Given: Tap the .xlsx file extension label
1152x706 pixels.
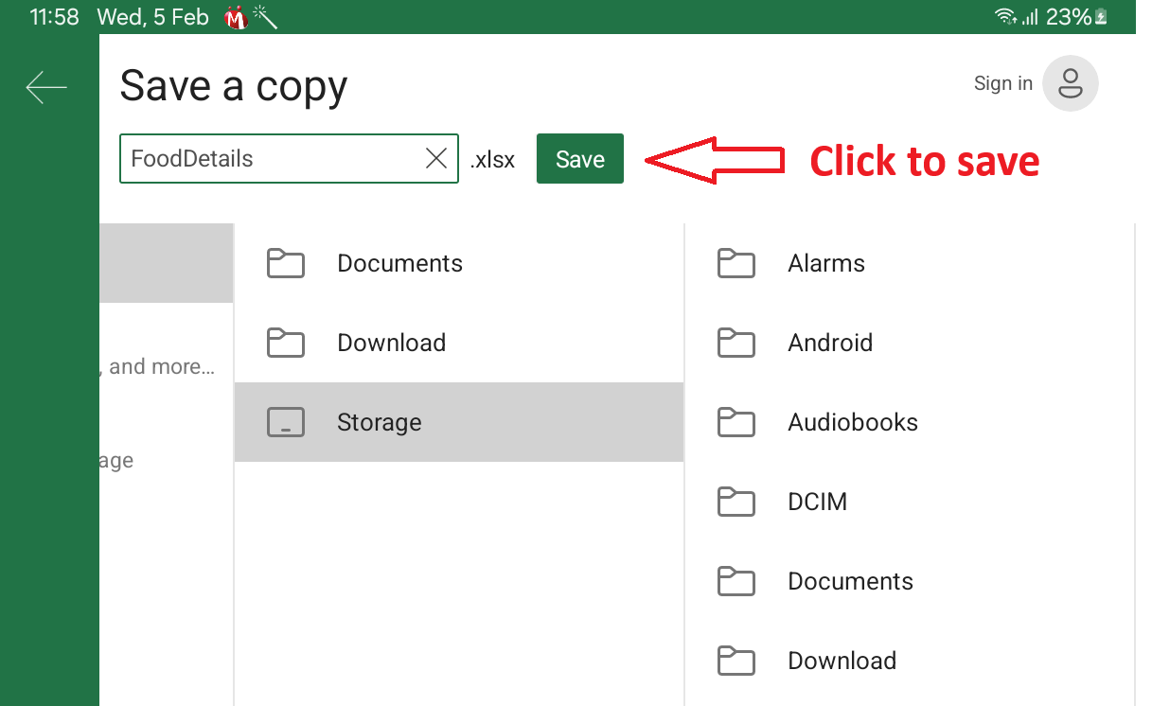Looking at the screenshot, I should 492,160.
